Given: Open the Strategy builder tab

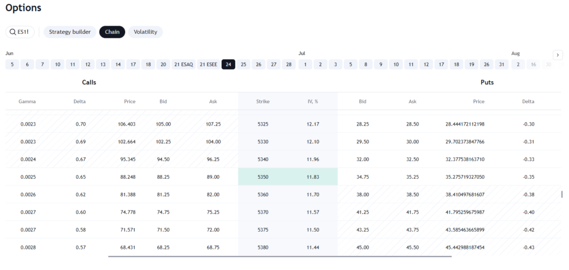Looking at the screenshot, I should point(69,32).
